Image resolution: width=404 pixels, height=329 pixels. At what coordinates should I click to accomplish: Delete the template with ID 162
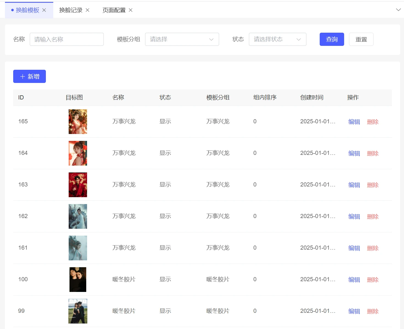tap(373, 216)
